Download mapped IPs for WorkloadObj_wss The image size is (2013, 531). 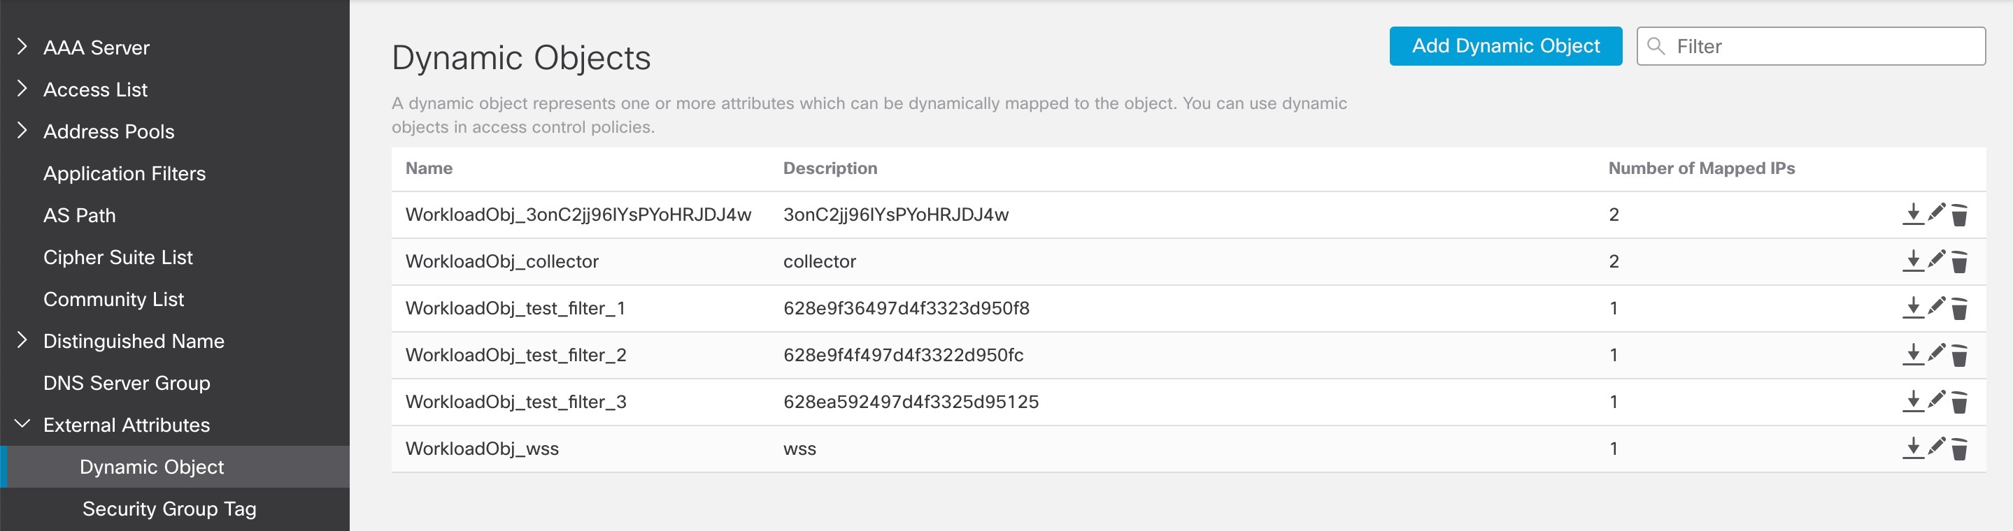[1912, 449]
